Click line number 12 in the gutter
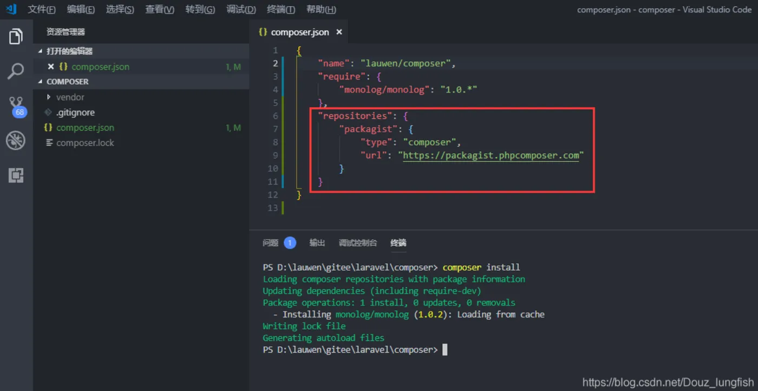The width and height of the screenshot is (758, 391). 273,195
